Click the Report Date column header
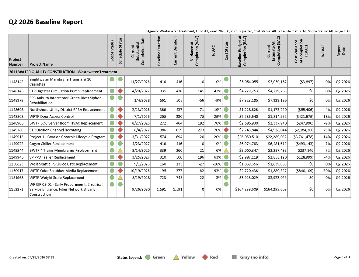The width and height of the screenshot is (359, 277). pos(341,51)
